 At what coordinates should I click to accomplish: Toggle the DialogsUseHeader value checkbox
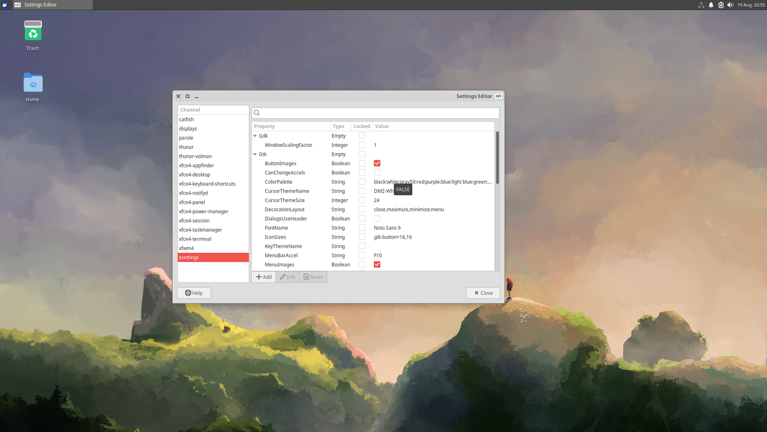[377, 219]
